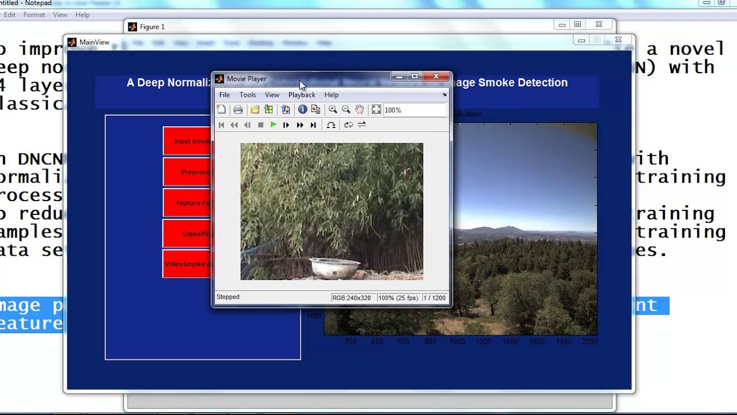The height and width of the screenshot is (415, 737).
Task: Click the dock arrow in Movie Player menu bar
Action: 444,95
